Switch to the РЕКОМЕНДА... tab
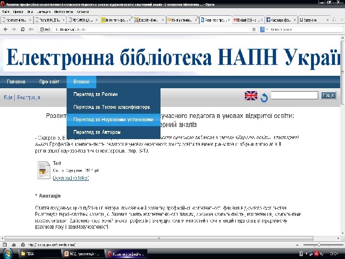 coord(83,20)
